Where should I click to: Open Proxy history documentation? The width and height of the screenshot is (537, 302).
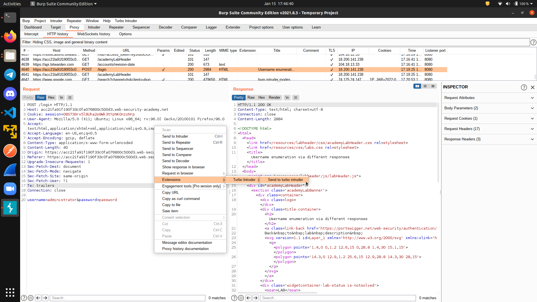190,249
